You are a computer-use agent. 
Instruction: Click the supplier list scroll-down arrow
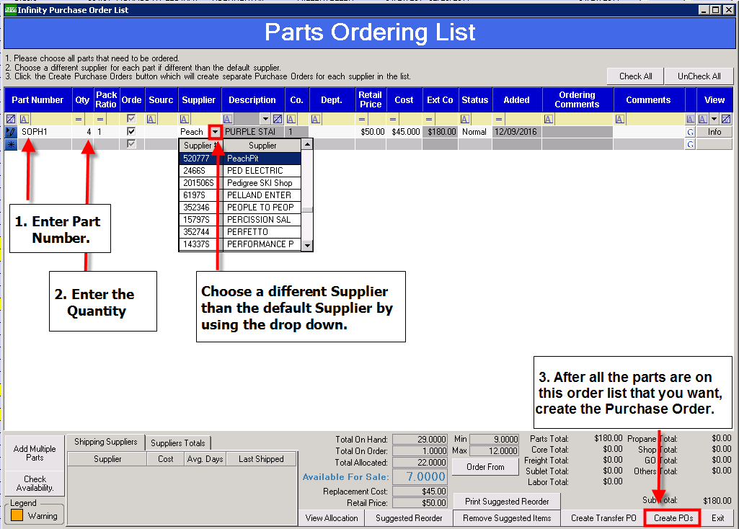click(x=307, y=246)
